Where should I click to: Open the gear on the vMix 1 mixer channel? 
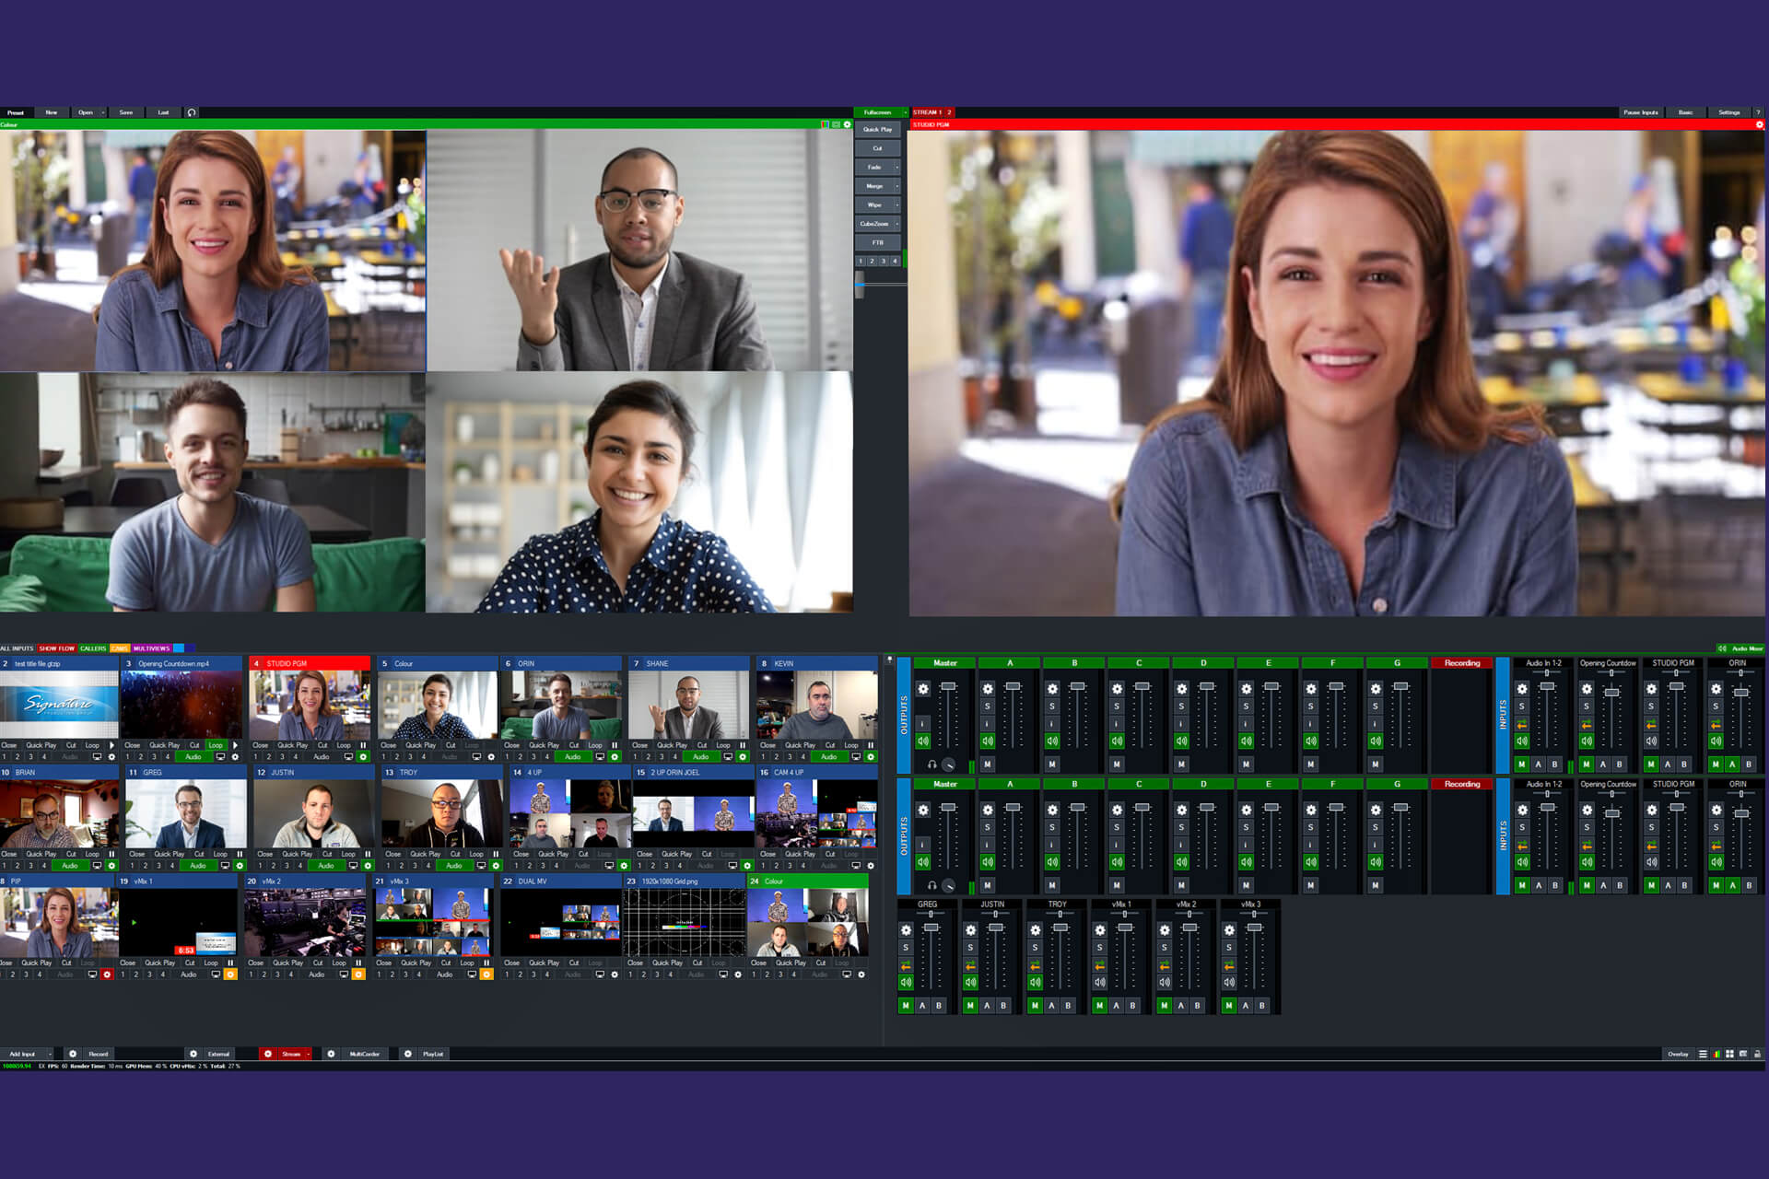point(1099,930)
